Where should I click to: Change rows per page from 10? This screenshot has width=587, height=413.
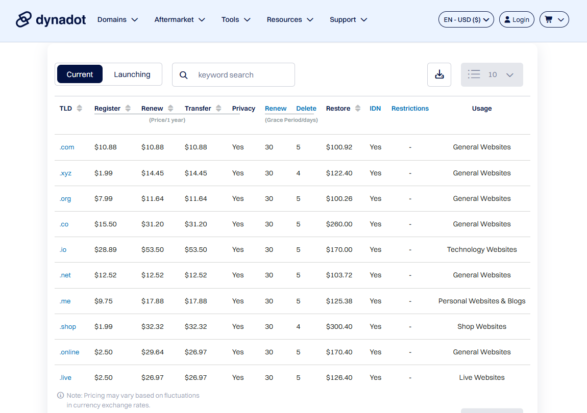coord(492,74)
